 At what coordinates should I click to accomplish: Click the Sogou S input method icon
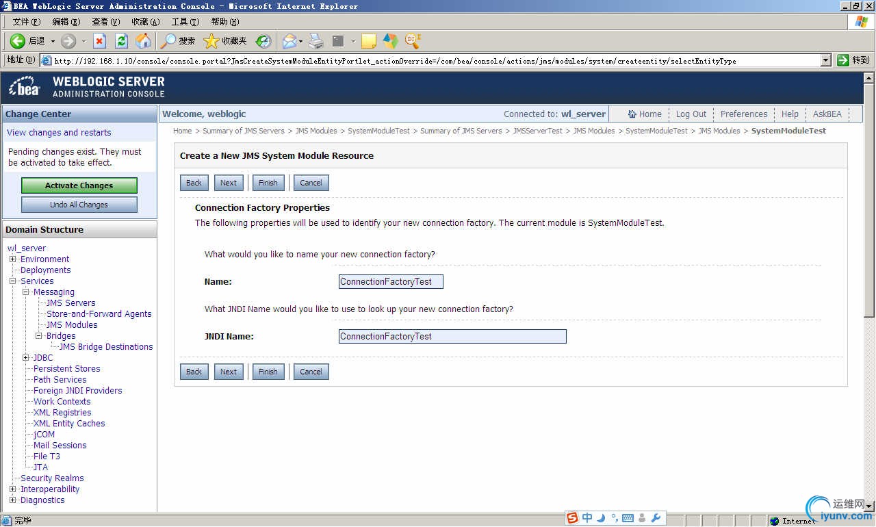(x=572, y=518)
